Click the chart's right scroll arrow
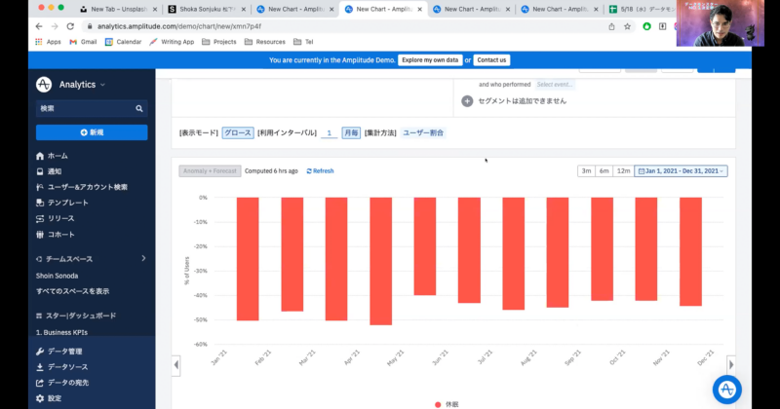This screenshot has width=780, height=409. click(x=730, y=365)
